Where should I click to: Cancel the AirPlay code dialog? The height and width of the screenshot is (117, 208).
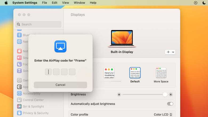(60, 85)
